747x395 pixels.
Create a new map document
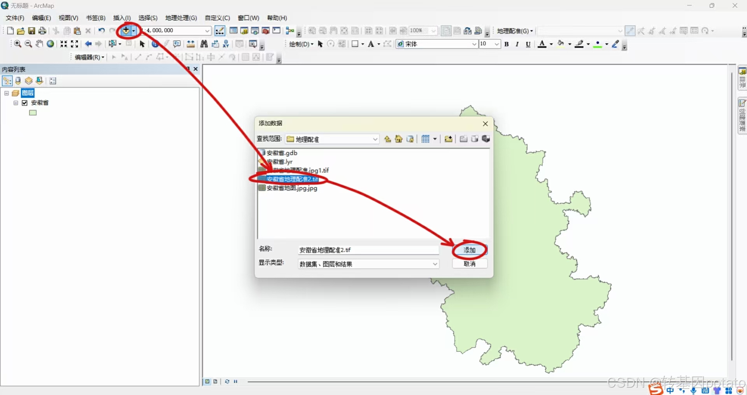click(10, 31)
